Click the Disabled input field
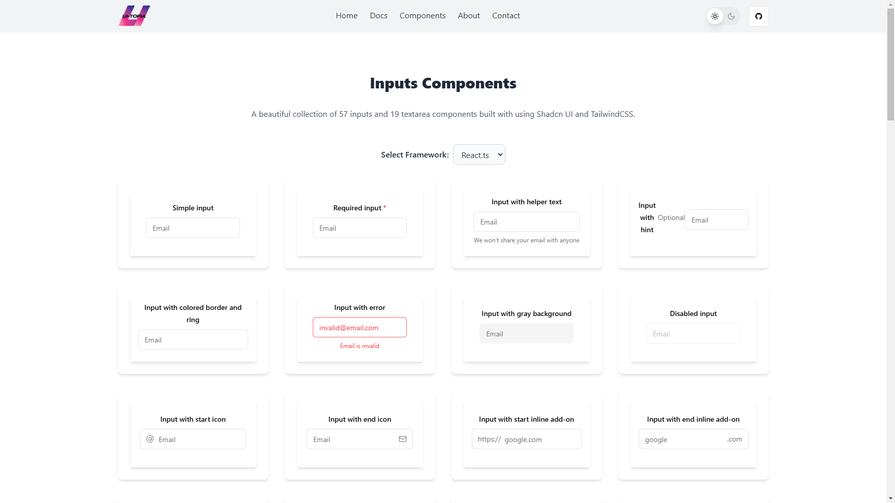The width and height of the screenshot is (895, 503). point(693,333)
